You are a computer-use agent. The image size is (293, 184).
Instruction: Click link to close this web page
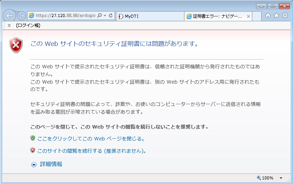pyautogui.click(x=90, y=139)
